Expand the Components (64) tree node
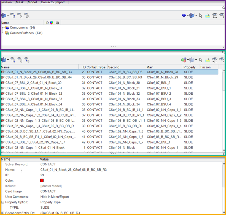The height and width of the screenshot is (215, 226). 2,28
